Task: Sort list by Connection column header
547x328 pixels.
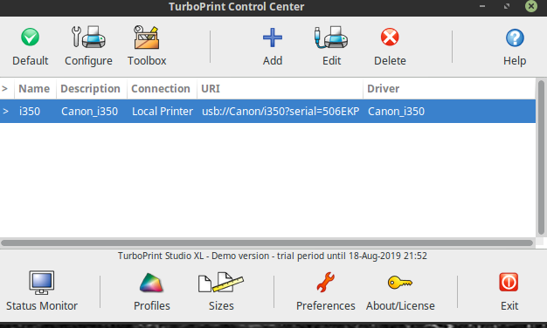Action: click(162, 88)
